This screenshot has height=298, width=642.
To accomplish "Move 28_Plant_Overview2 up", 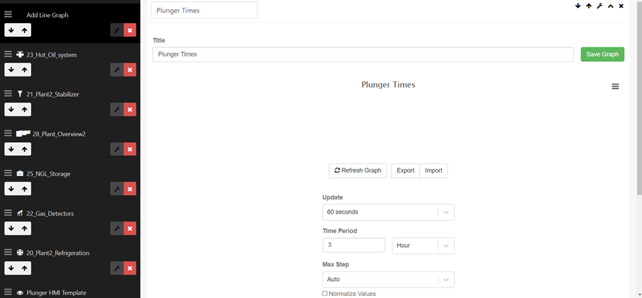I will tap(24, 149).
